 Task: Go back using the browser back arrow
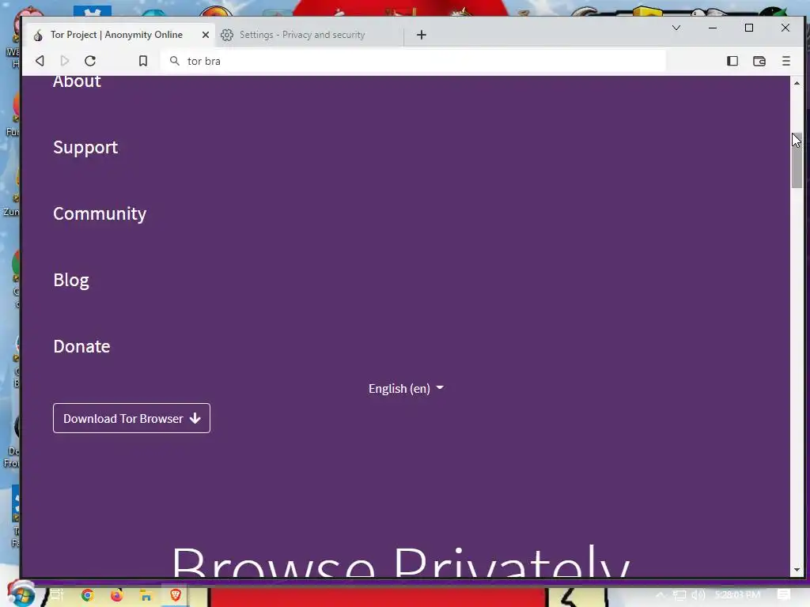click(40, 61)
